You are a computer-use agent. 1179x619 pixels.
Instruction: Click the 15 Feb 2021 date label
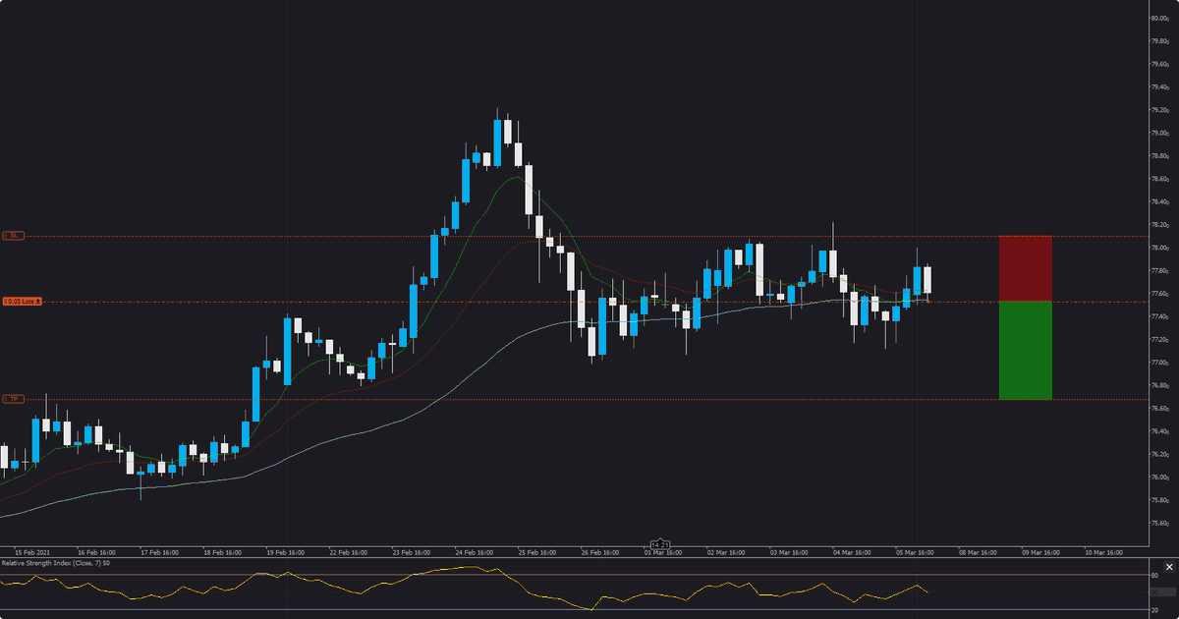point(31,552)
